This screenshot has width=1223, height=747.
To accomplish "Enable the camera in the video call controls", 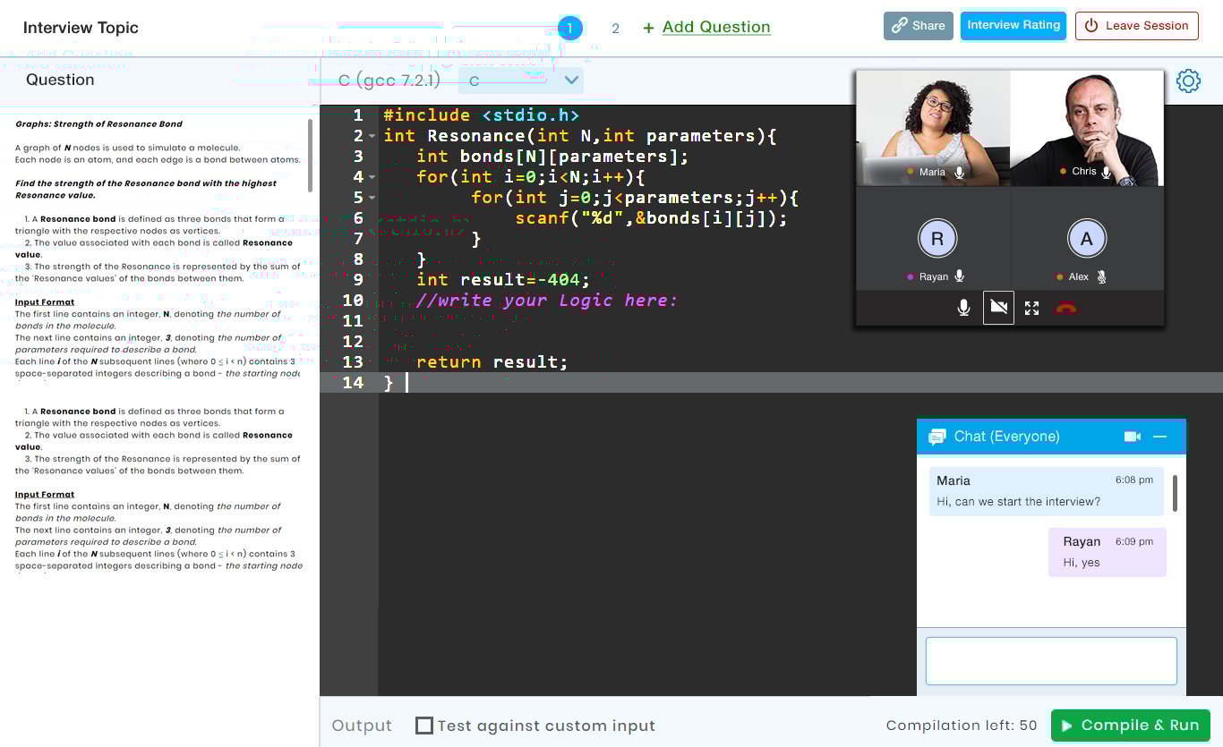I will pyautogui.click(x=998, y=307).
